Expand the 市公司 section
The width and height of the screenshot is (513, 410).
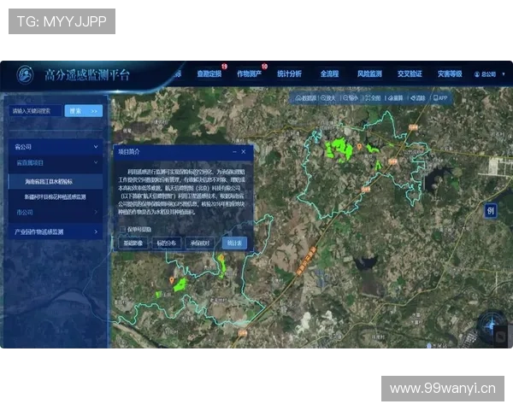tap(56, 212)
